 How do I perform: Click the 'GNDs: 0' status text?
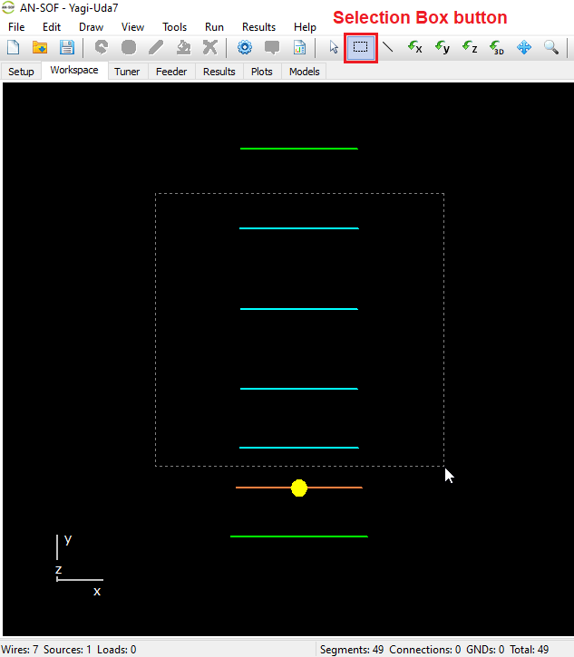tap(485, 650)
